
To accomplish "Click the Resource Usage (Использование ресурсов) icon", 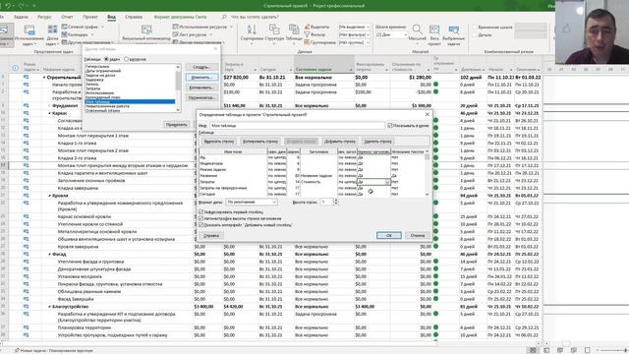I will pyautogui.click(x=175, y=27).
